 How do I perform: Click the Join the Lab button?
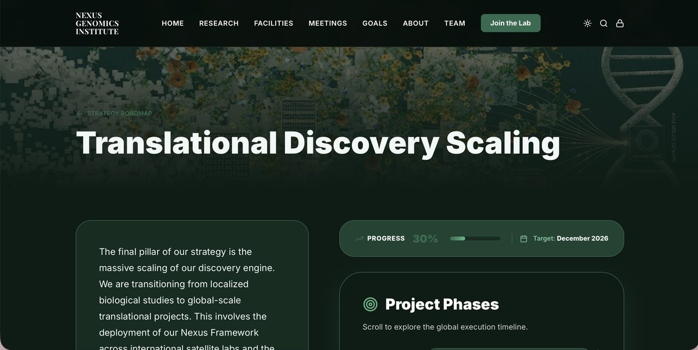pyautogui.click(x=511, y=23)
